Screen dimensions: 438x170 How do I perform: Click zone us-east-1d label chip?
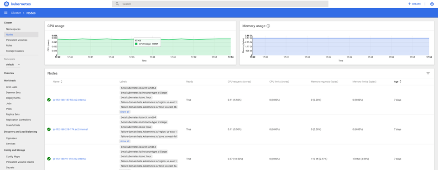149,136
